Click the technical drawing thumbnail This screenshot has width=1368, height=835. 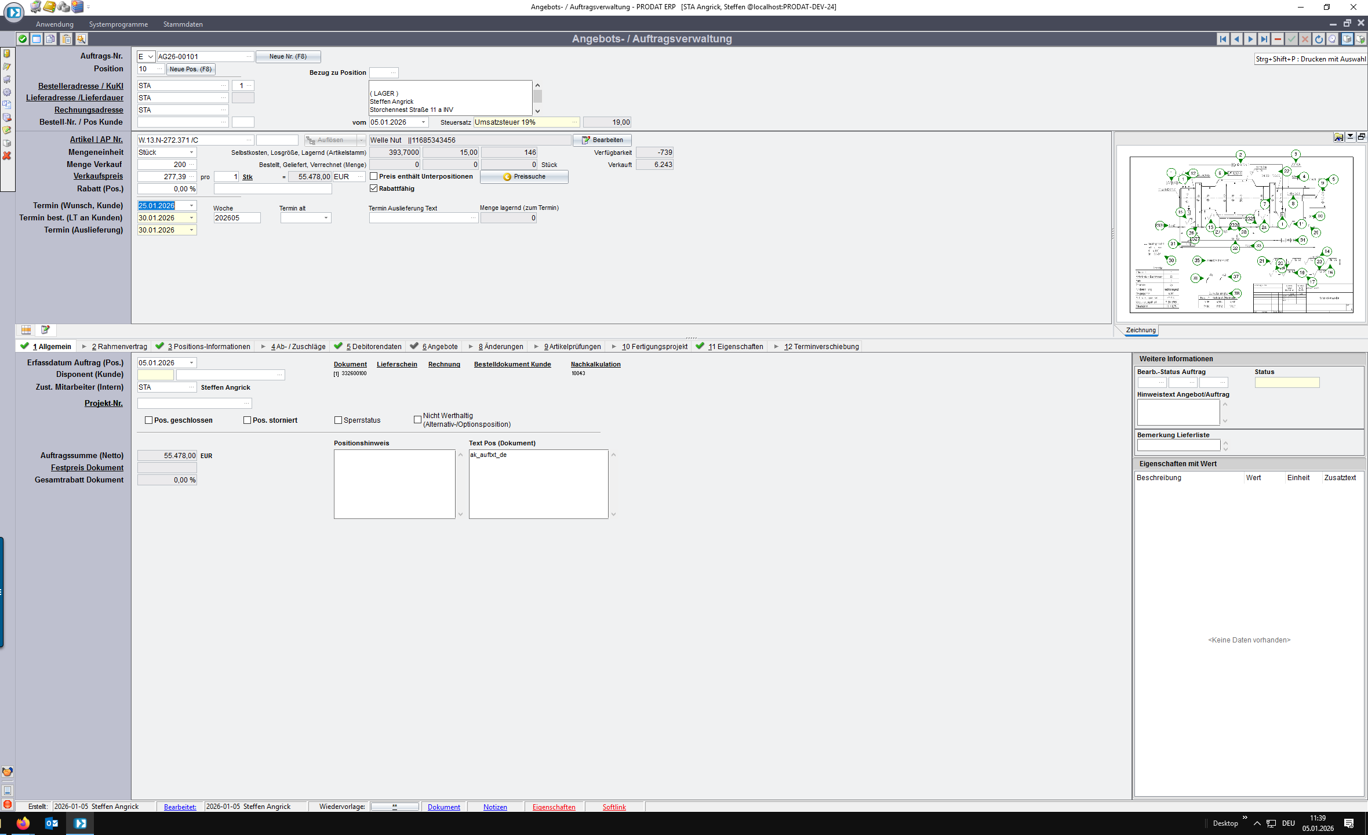(x=1240, y=235)
